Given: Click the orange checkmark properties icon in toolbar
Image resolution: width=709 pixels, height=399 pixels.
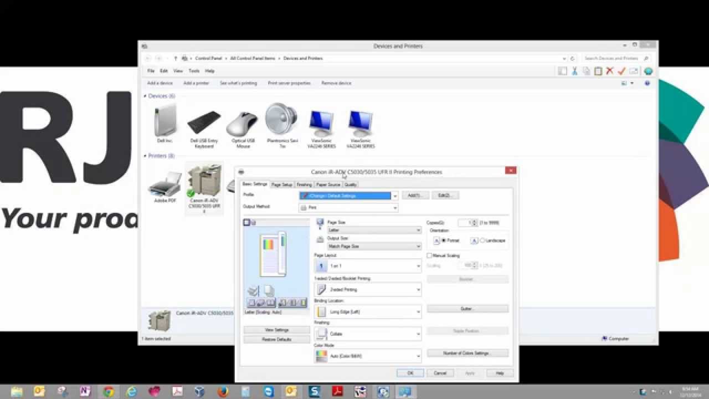Looking at the screenshot, I should pos(621,71).
